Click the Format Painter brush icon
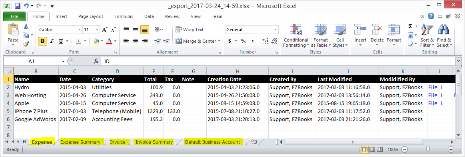 pyautogui.click(x=26, y=44)
